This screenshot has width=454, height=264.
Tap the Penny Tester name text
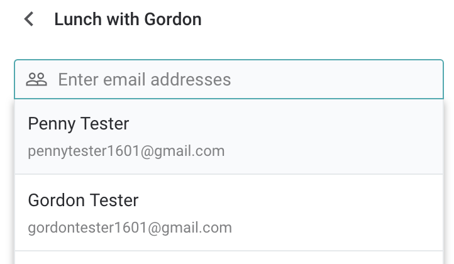(79, 124)
